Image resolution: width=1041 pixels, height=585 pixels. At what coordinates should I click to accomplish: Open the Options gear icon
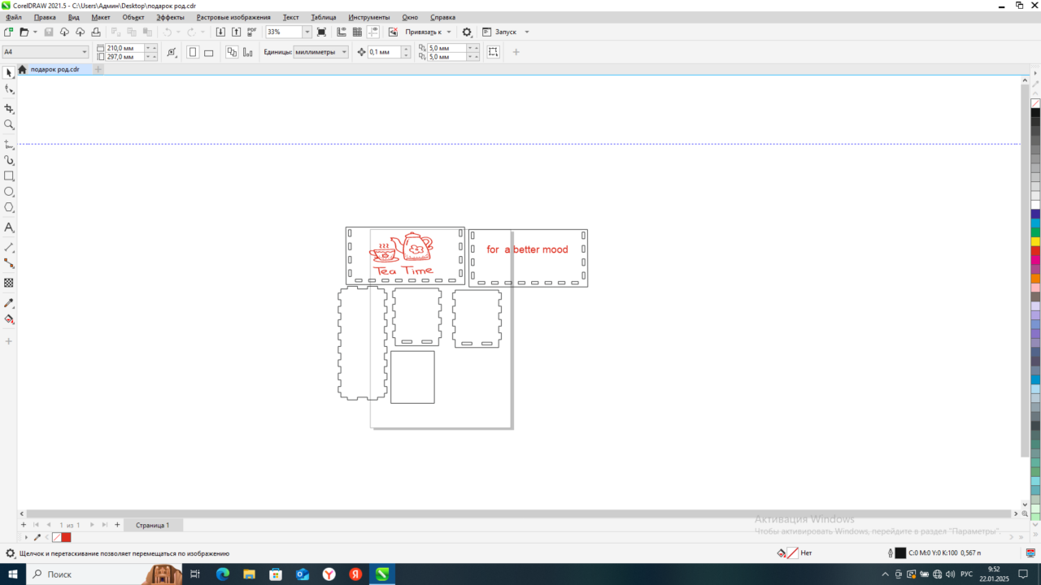[467, 32]
